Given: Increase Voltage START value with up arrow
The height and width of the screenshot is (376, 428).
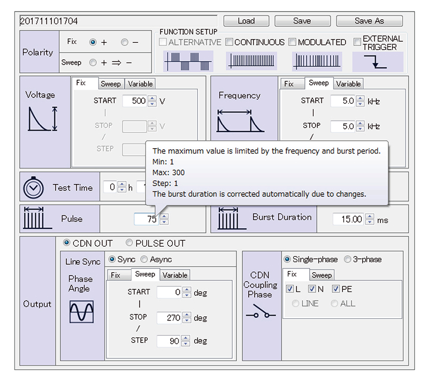Looking at the screenshot, I should point(152,98).
